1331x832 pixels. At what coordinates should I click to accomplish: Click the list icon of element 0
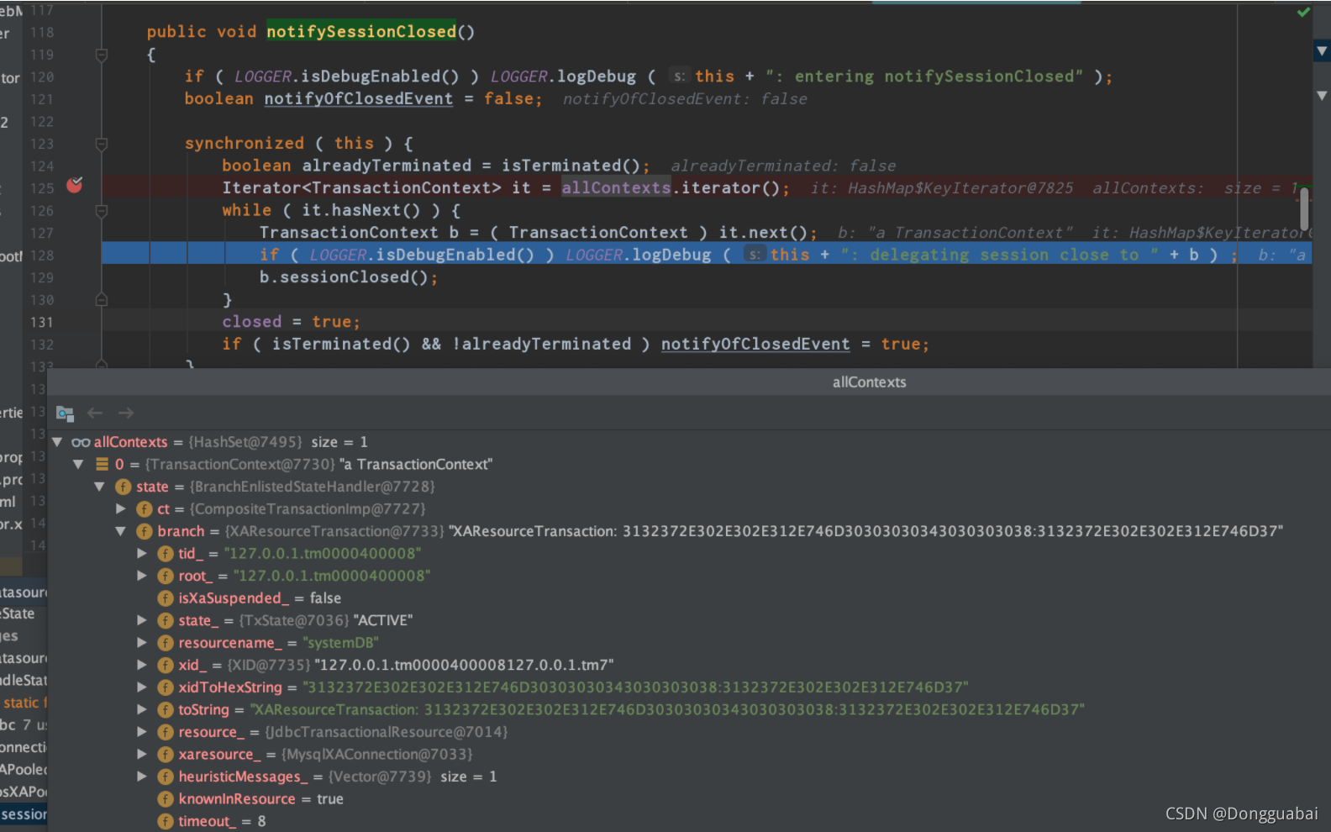(x=102, y=464)
